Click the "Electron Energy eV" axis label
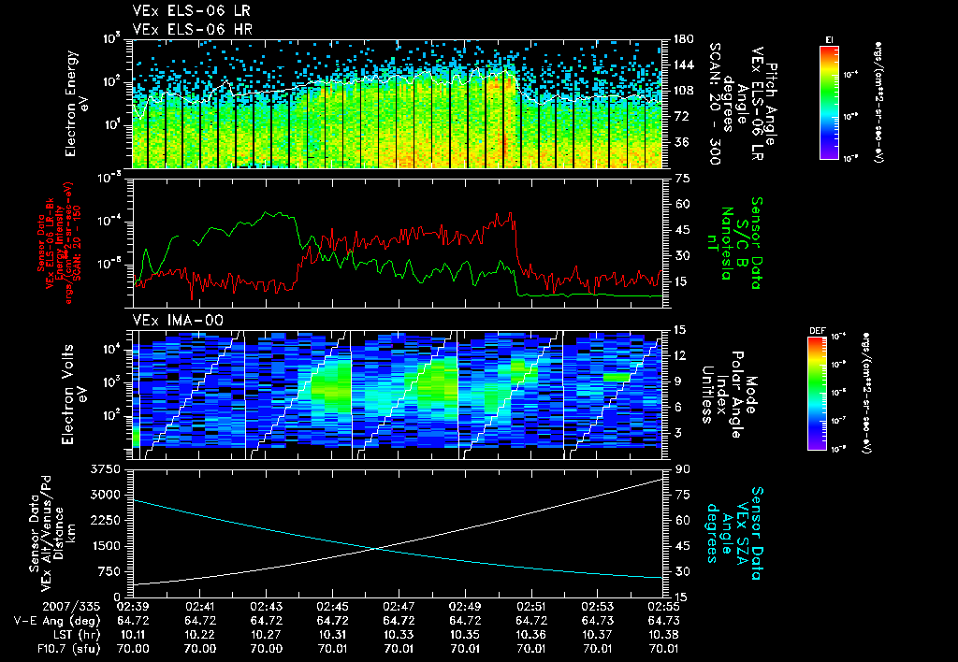958x662 pixels. point(77,104)
